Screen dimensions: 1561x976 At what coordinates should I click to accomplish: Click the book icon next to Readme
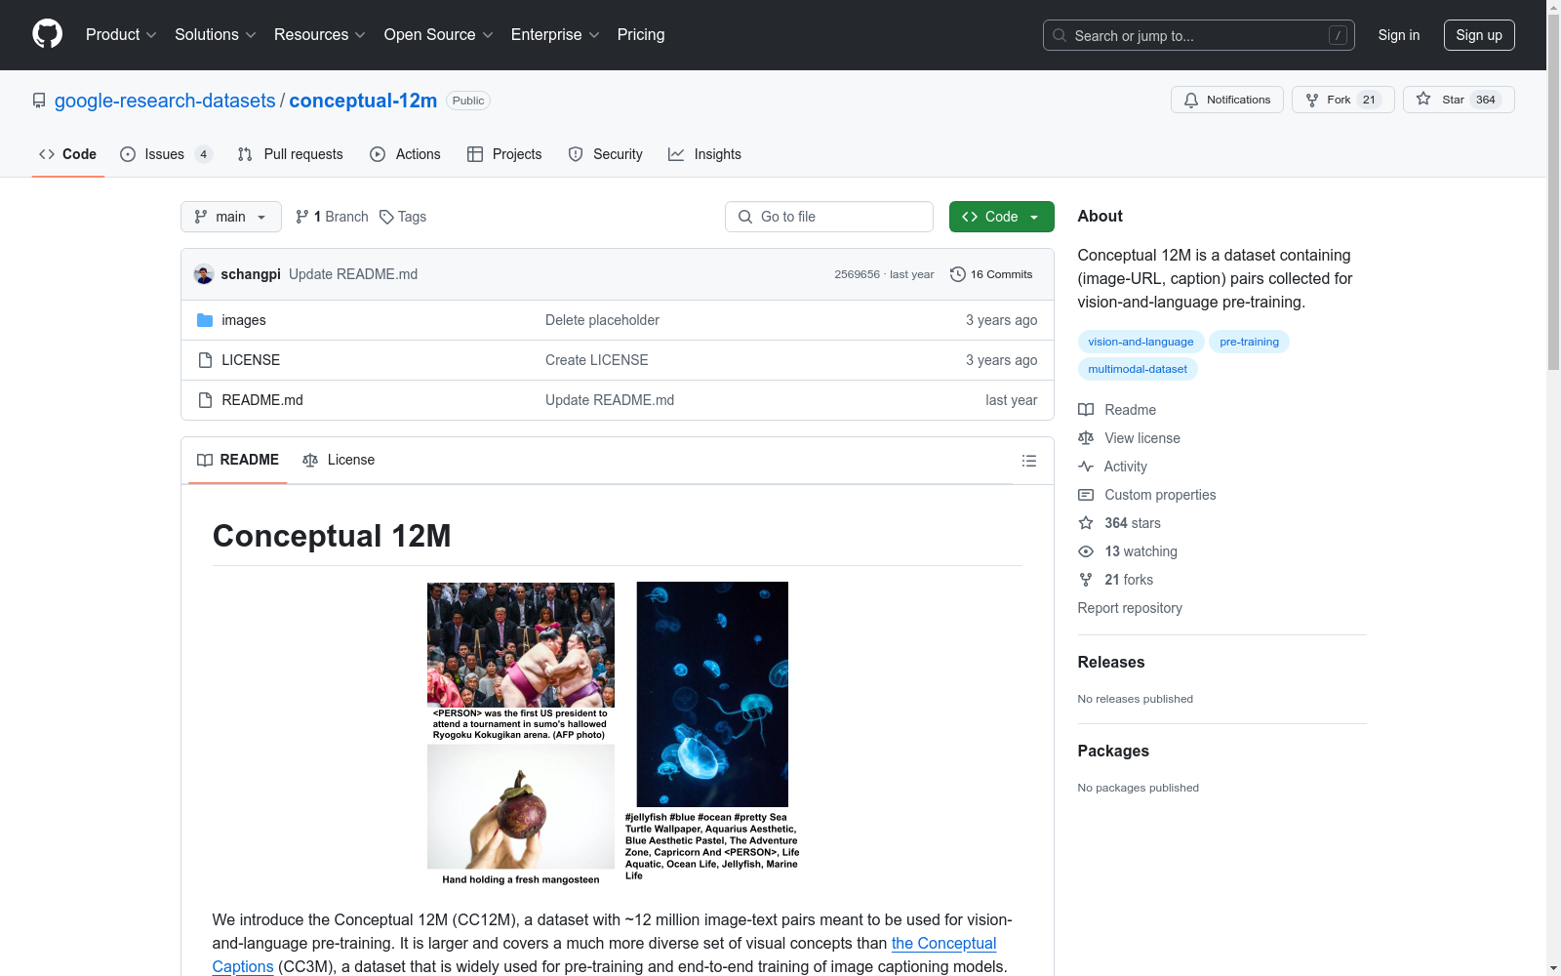pos(1086,410)
